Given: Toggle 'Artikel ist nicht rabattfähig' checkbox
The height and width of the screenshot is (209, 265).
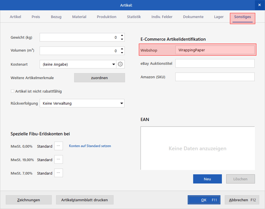Looking at the screenshot, I should click(13, 91).
